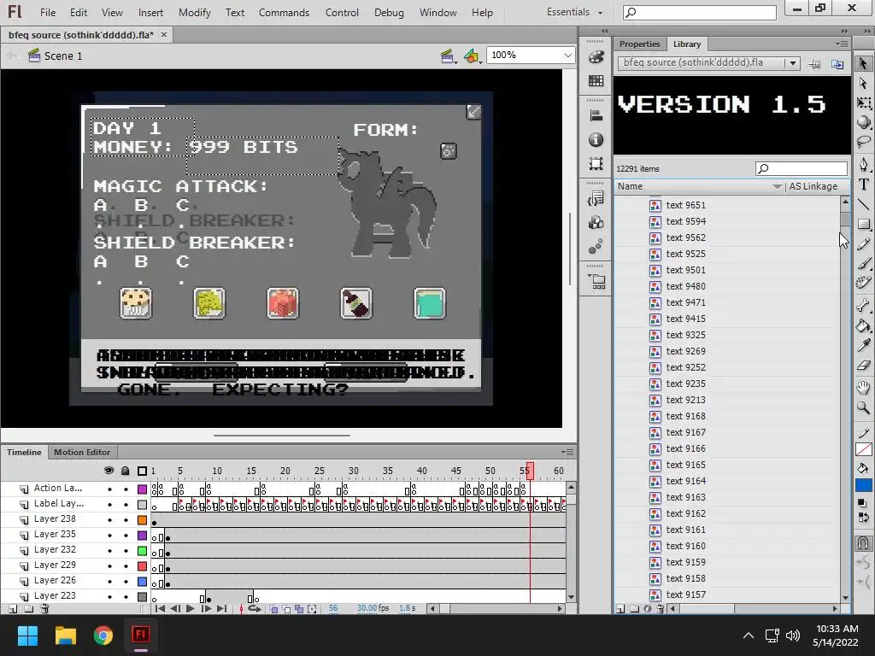Screen dimensions: 875x656
Task: Open the Code Snippets panel
Action: pos(596,198)
